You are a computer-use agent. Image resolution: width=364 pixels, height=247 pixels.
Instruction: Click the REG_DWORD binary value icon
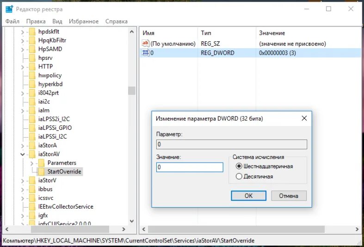point(146,52)
